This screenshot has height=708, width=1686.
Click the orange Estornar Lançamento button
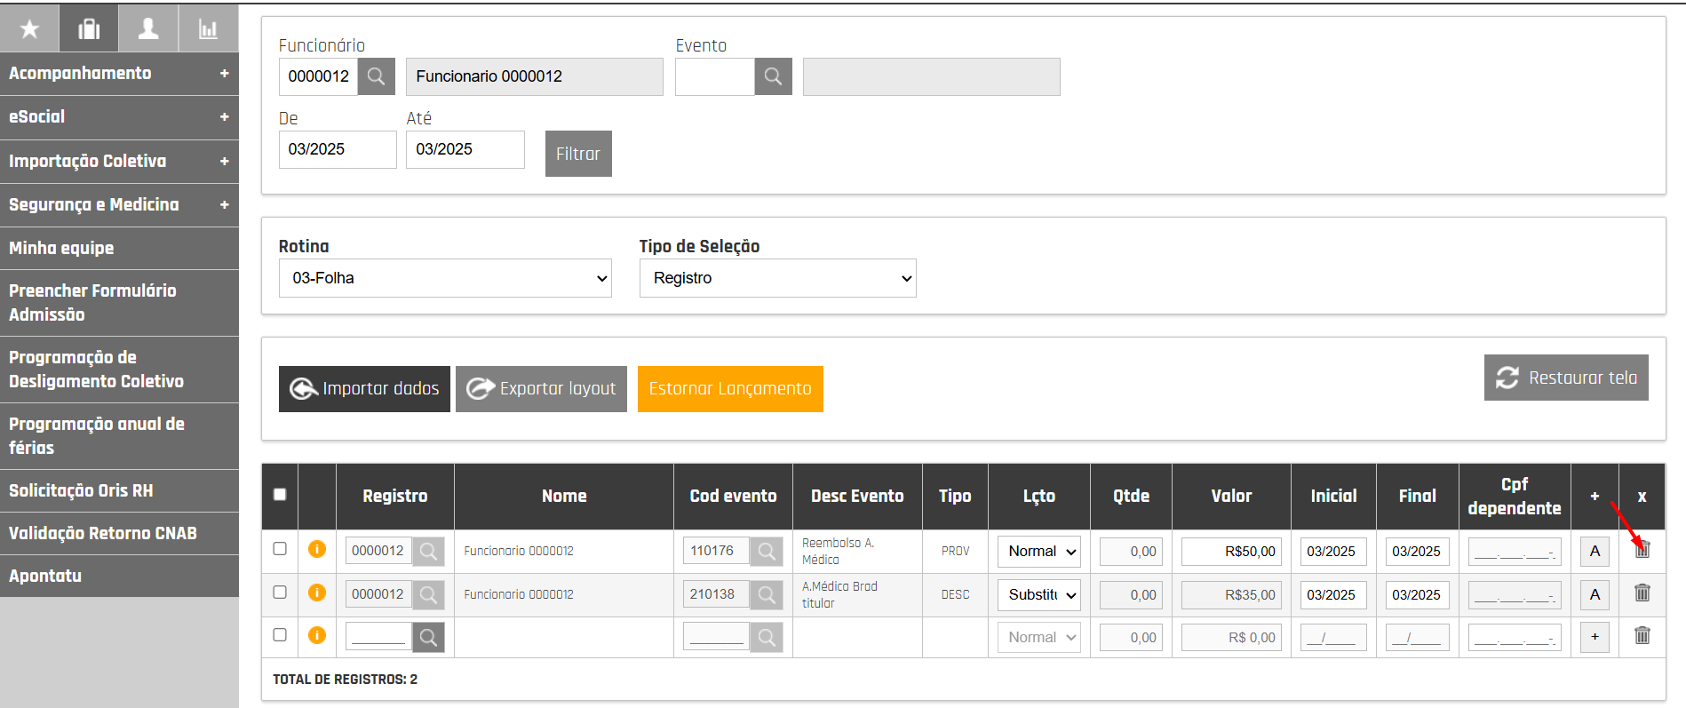coord(729,389)
